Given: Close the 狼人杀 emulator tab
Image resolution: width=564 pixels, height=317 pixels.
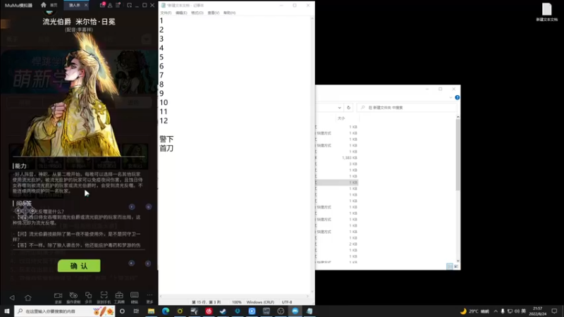Looking at the screenshot, I should click(86, 5).
